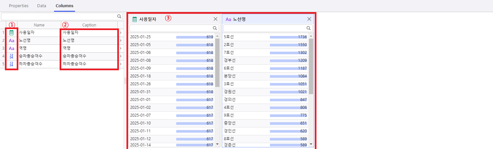Click the Caption column header
Screen dimensions: 493x149
(89, 25)
